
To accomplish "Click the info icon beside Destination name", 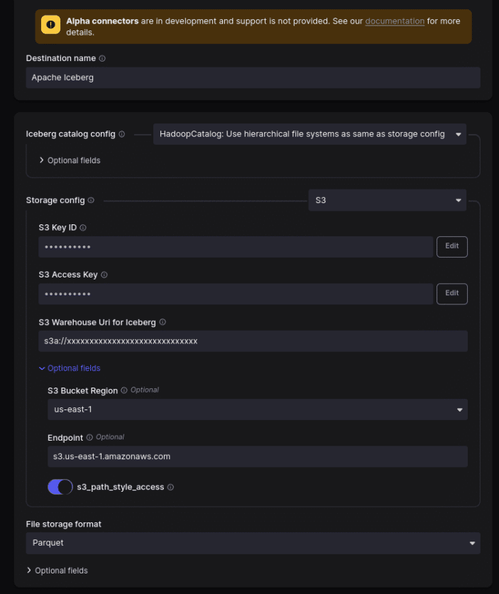I will pos(102,57).
